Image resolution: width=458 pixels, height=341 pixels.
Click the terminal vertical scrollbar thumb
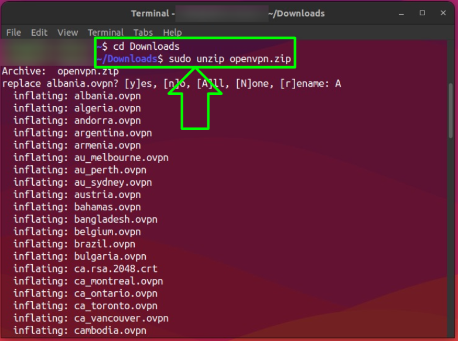click(450, 111)
